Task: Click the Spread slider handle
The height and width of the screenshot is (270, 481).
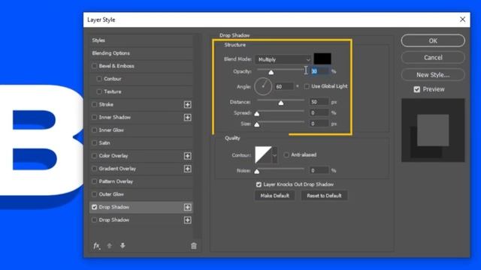Action: tap(257, 114)
